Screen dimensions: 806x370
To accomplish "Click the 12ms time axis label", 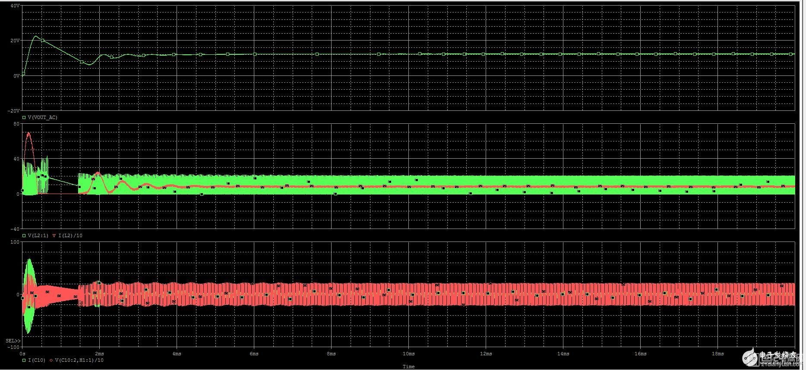I will pyautogui.click(x=486, y=354).
